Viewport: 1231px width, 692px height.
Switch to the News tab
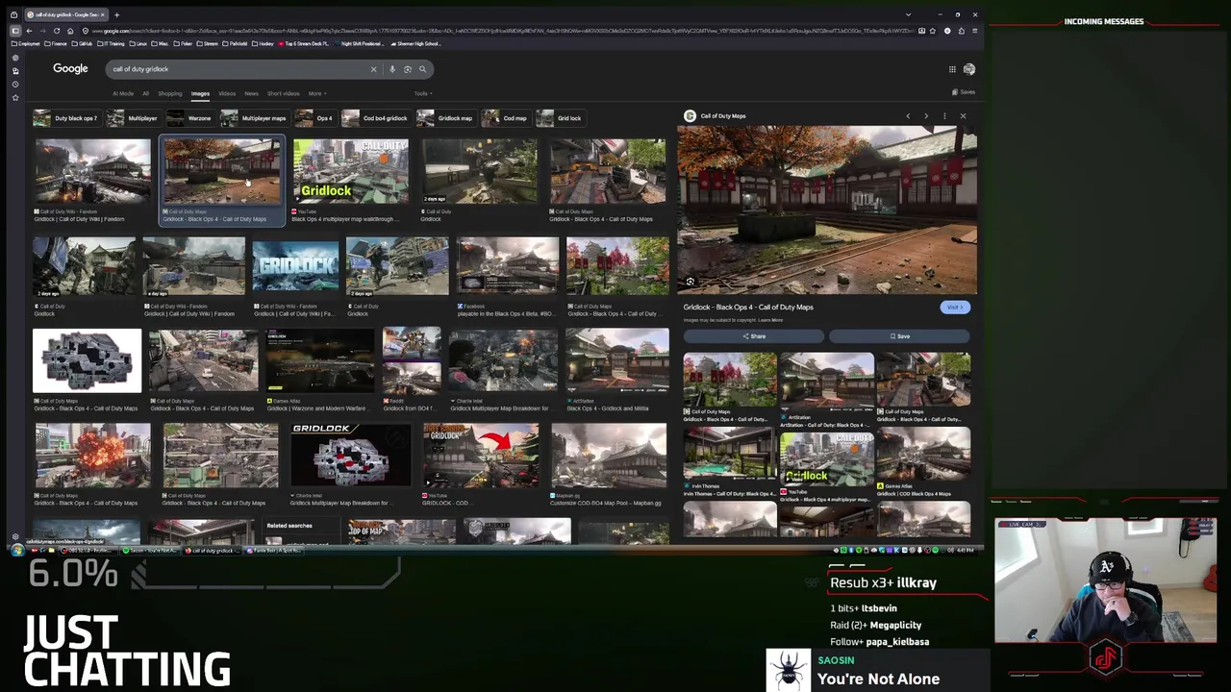point(251,93)
